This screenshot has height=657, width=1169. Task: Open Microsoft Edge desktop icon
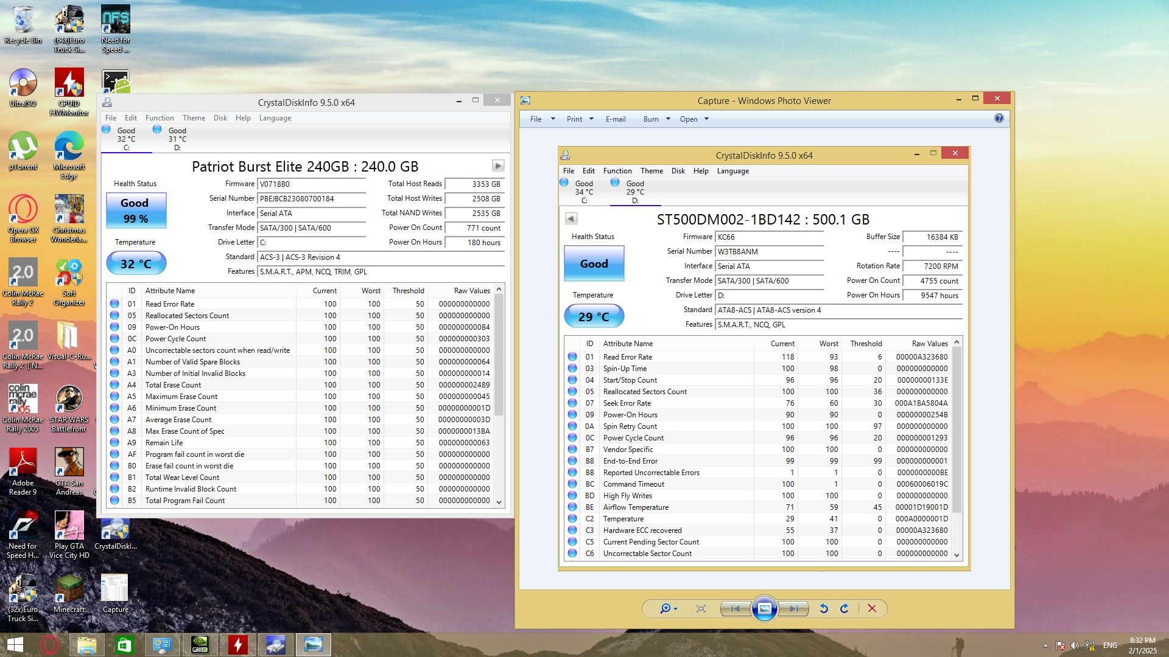click(x=69, y=156)
